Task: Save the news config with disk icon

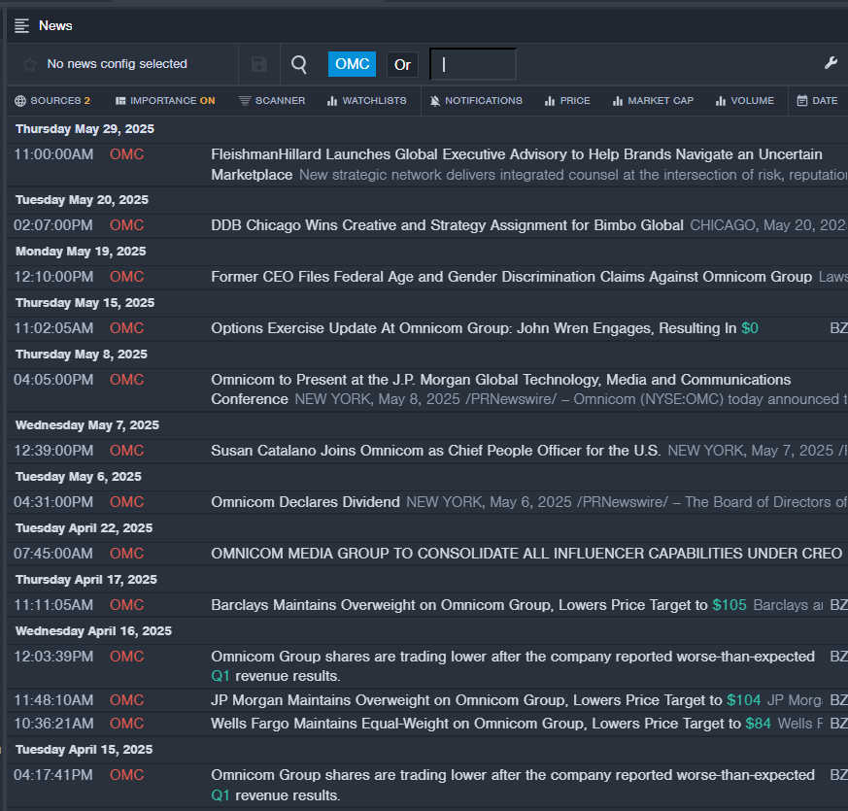Action: [x=259, y=64]
